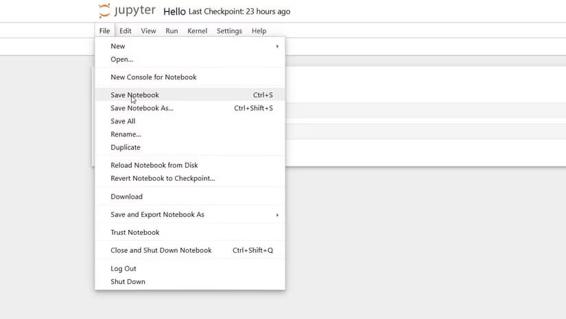Download the notebook from File menu

127,196
